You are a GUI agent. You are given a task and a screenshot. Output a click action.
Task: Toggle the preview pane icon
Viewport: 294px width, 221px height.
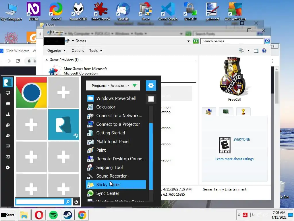256,51
